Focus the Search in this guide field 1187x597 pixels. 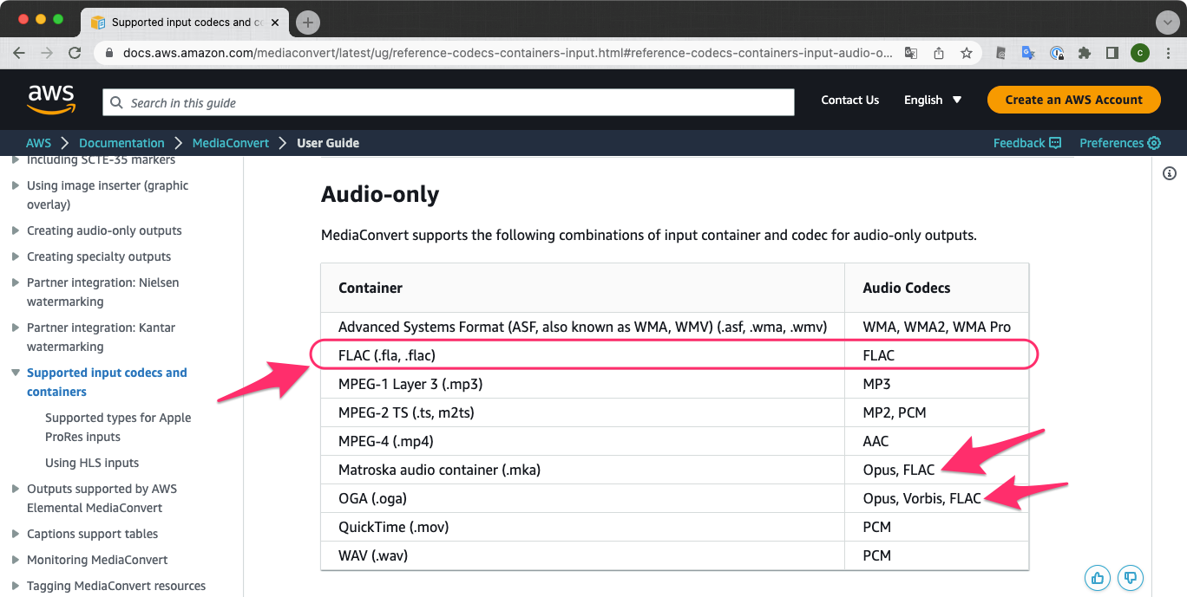[x=448, y=102]
